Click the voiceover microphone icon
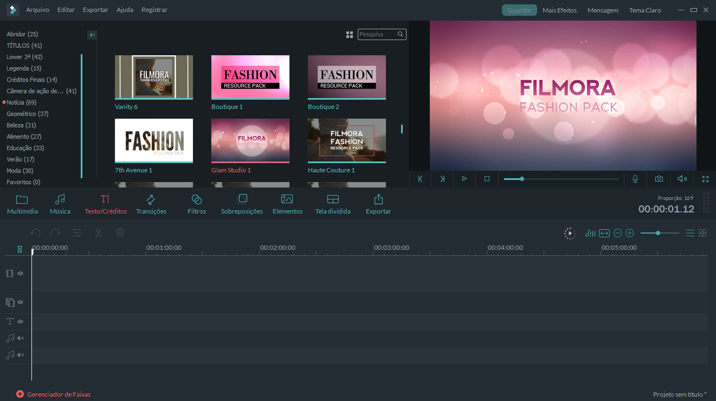 click(x=635, y=179)
